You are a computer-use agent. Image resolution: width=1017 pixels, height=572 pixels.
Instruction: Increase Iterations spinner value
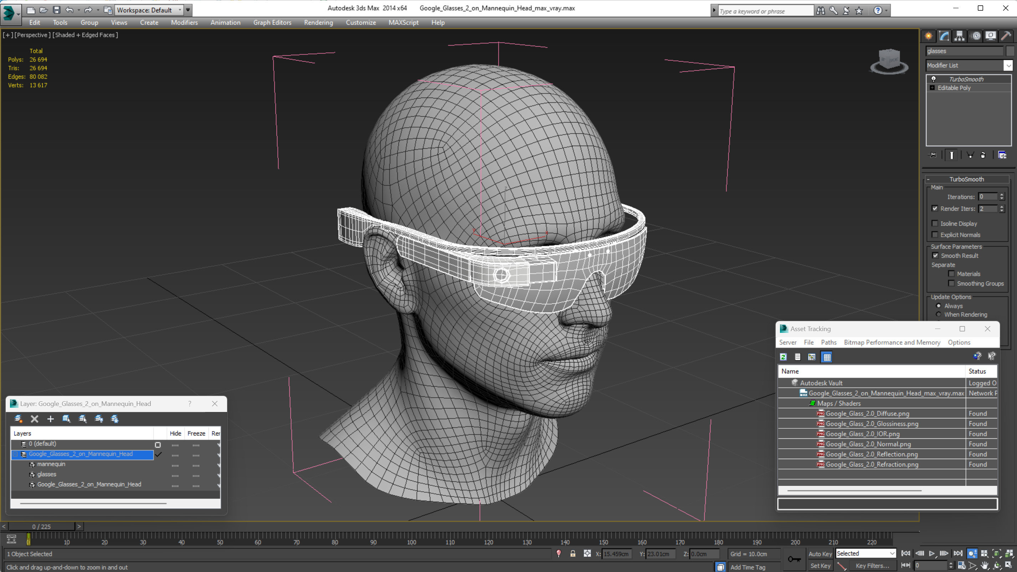(x=1002, y=195)
